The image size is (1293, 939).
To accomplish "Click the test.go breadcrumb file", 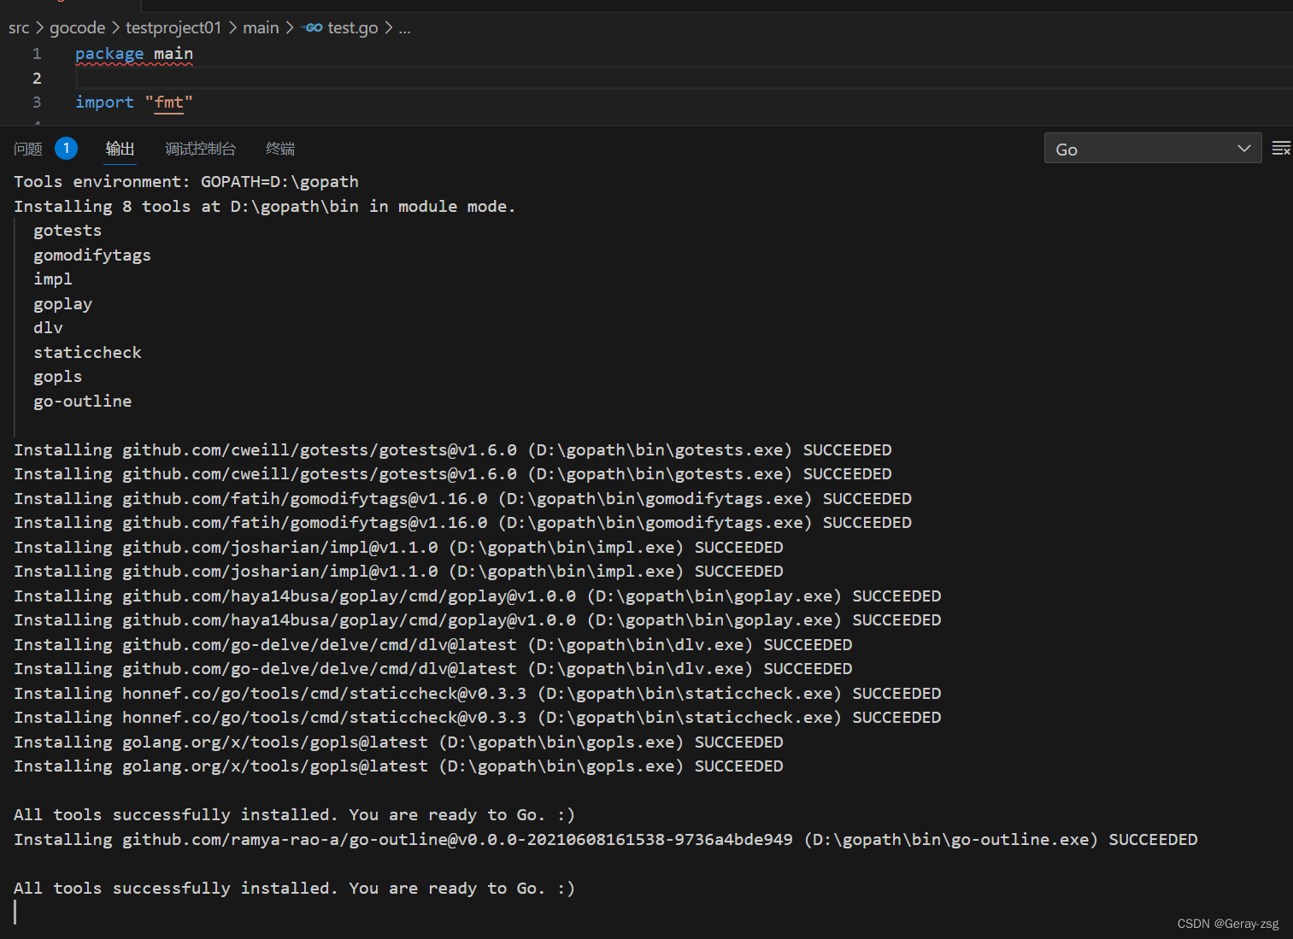I will [x=353, y=27].
